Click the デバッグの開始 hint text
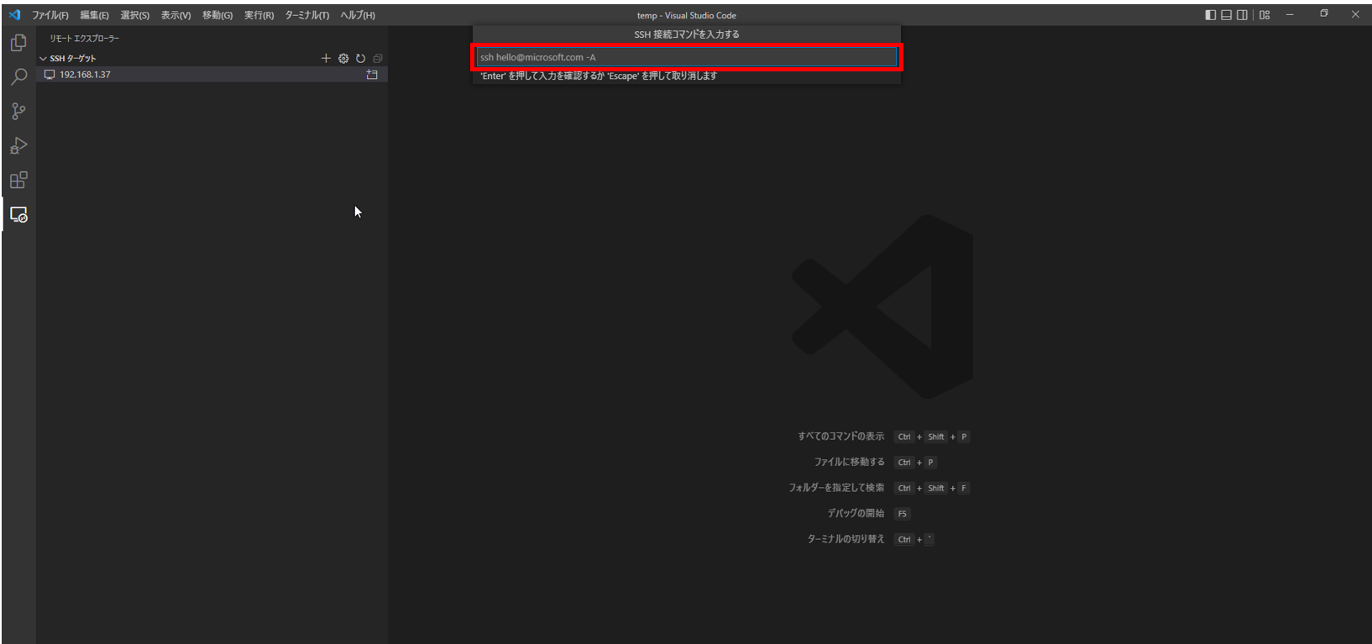The image size is (1372, 644). (856, 513)
